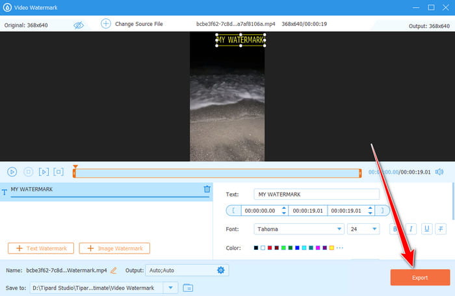
Task: Play the bracketed clip segment
Action: (x=44, y=172)
